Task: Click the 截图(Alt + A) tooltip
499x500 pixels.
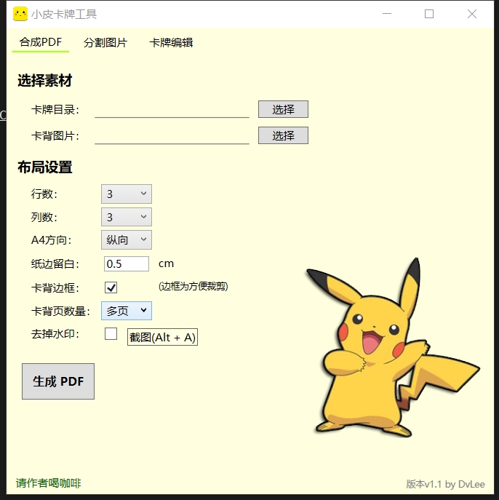Action: pos(162,337)
